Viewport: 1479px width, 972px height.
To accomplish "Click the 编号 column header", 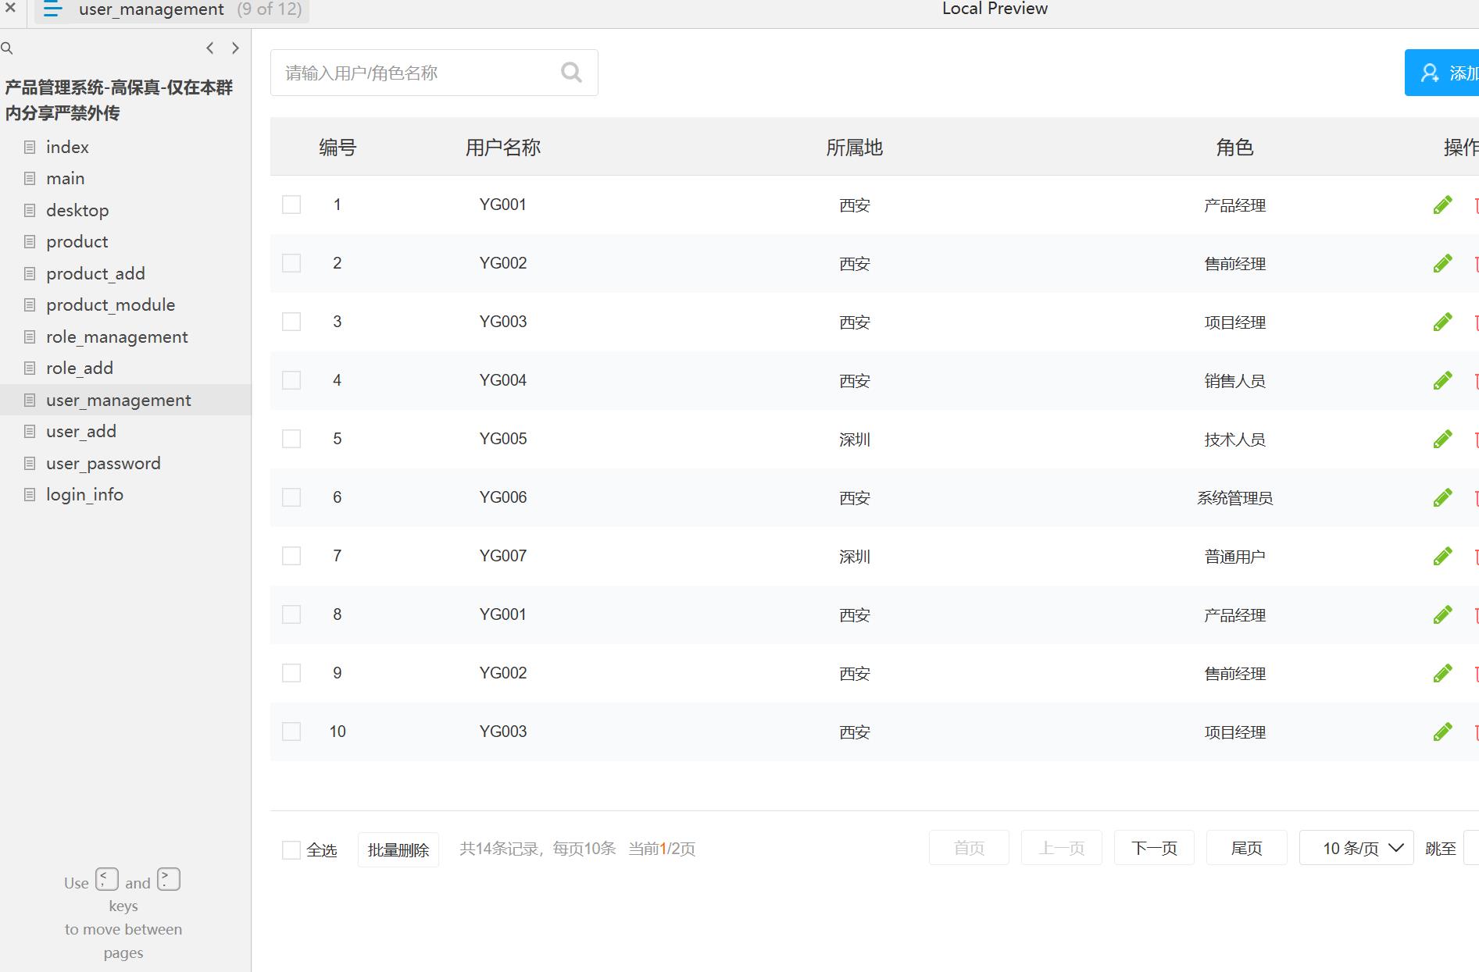I will point(338,147).
